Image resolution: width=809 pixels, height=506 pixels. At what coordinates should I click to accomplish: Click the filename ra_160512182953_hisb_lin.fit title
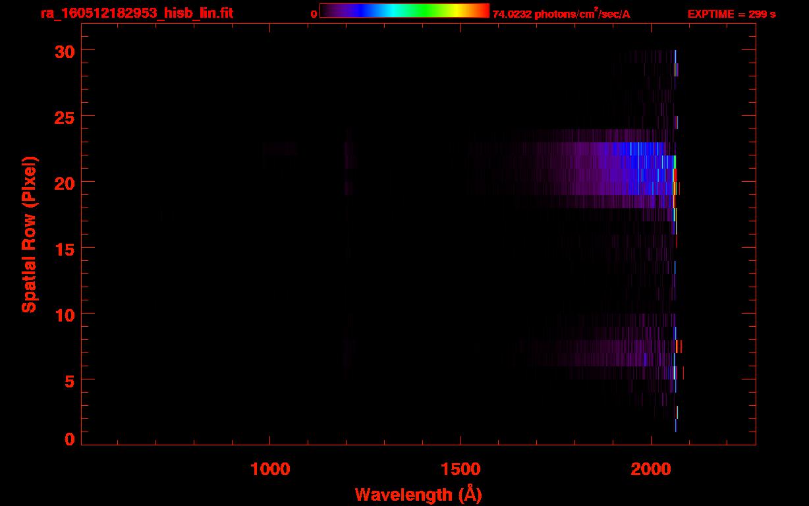136,13
